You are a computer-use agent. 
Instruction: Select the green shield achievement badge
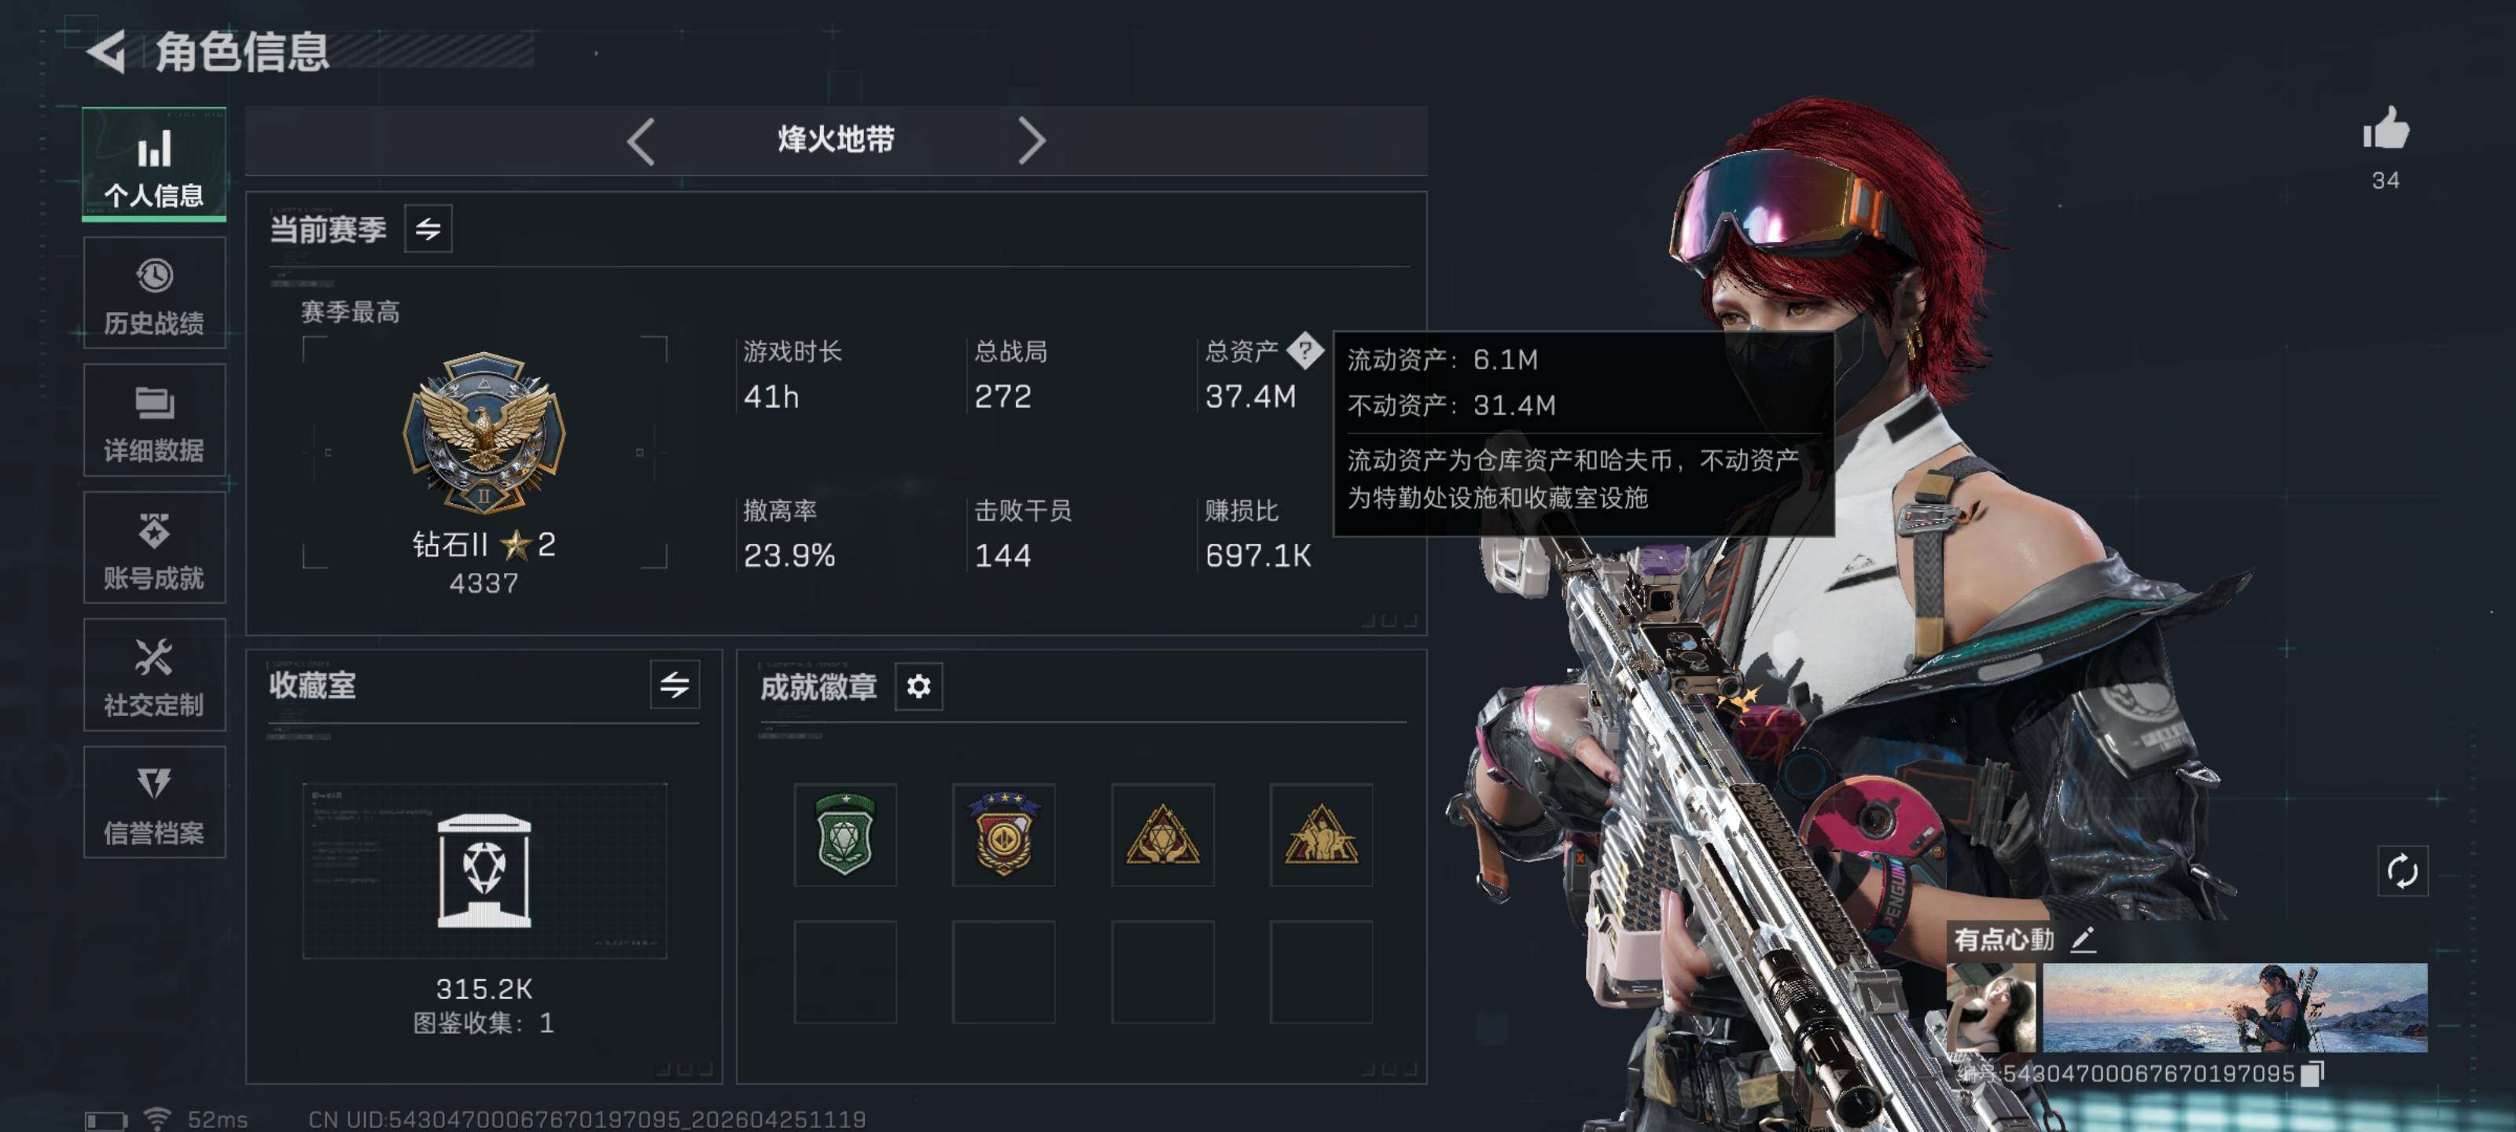tap(845, 834)
